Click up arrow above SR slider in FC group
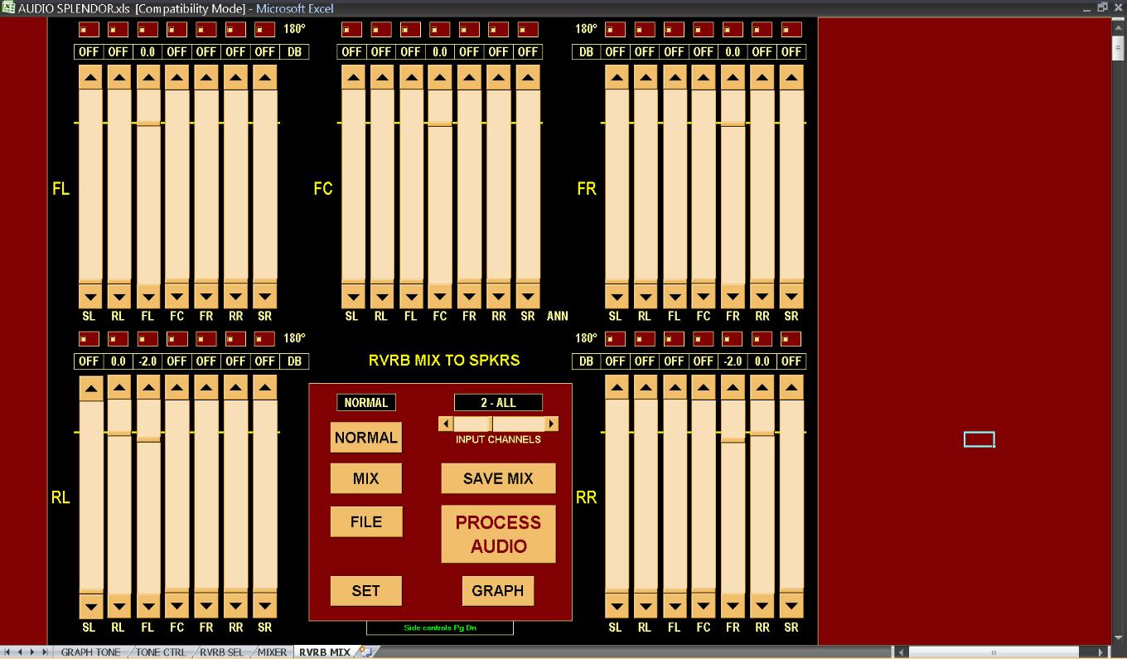 [x=528, y=78]
